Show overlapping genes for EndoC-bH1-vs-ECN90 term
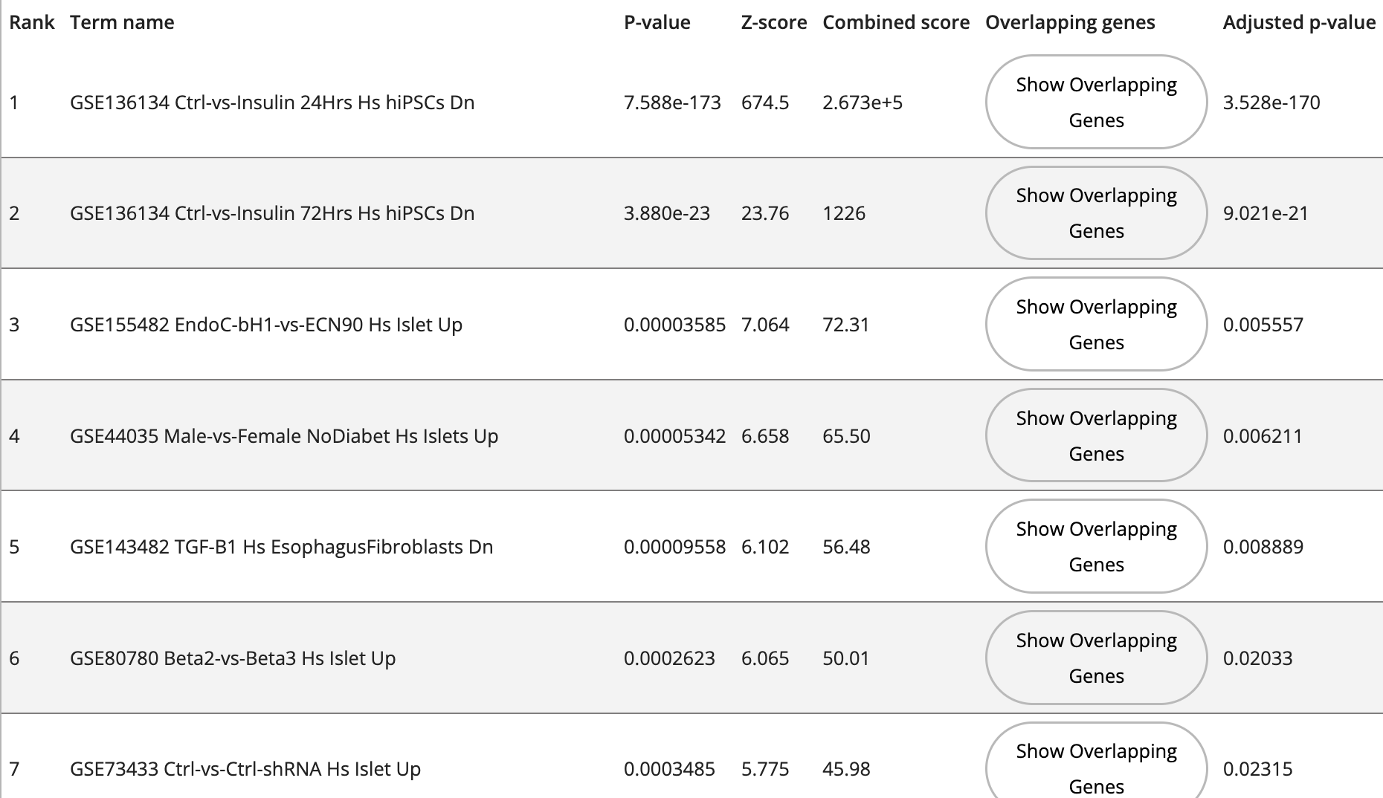This screenshot has height=798, width=1383. tap(1096, 324)
